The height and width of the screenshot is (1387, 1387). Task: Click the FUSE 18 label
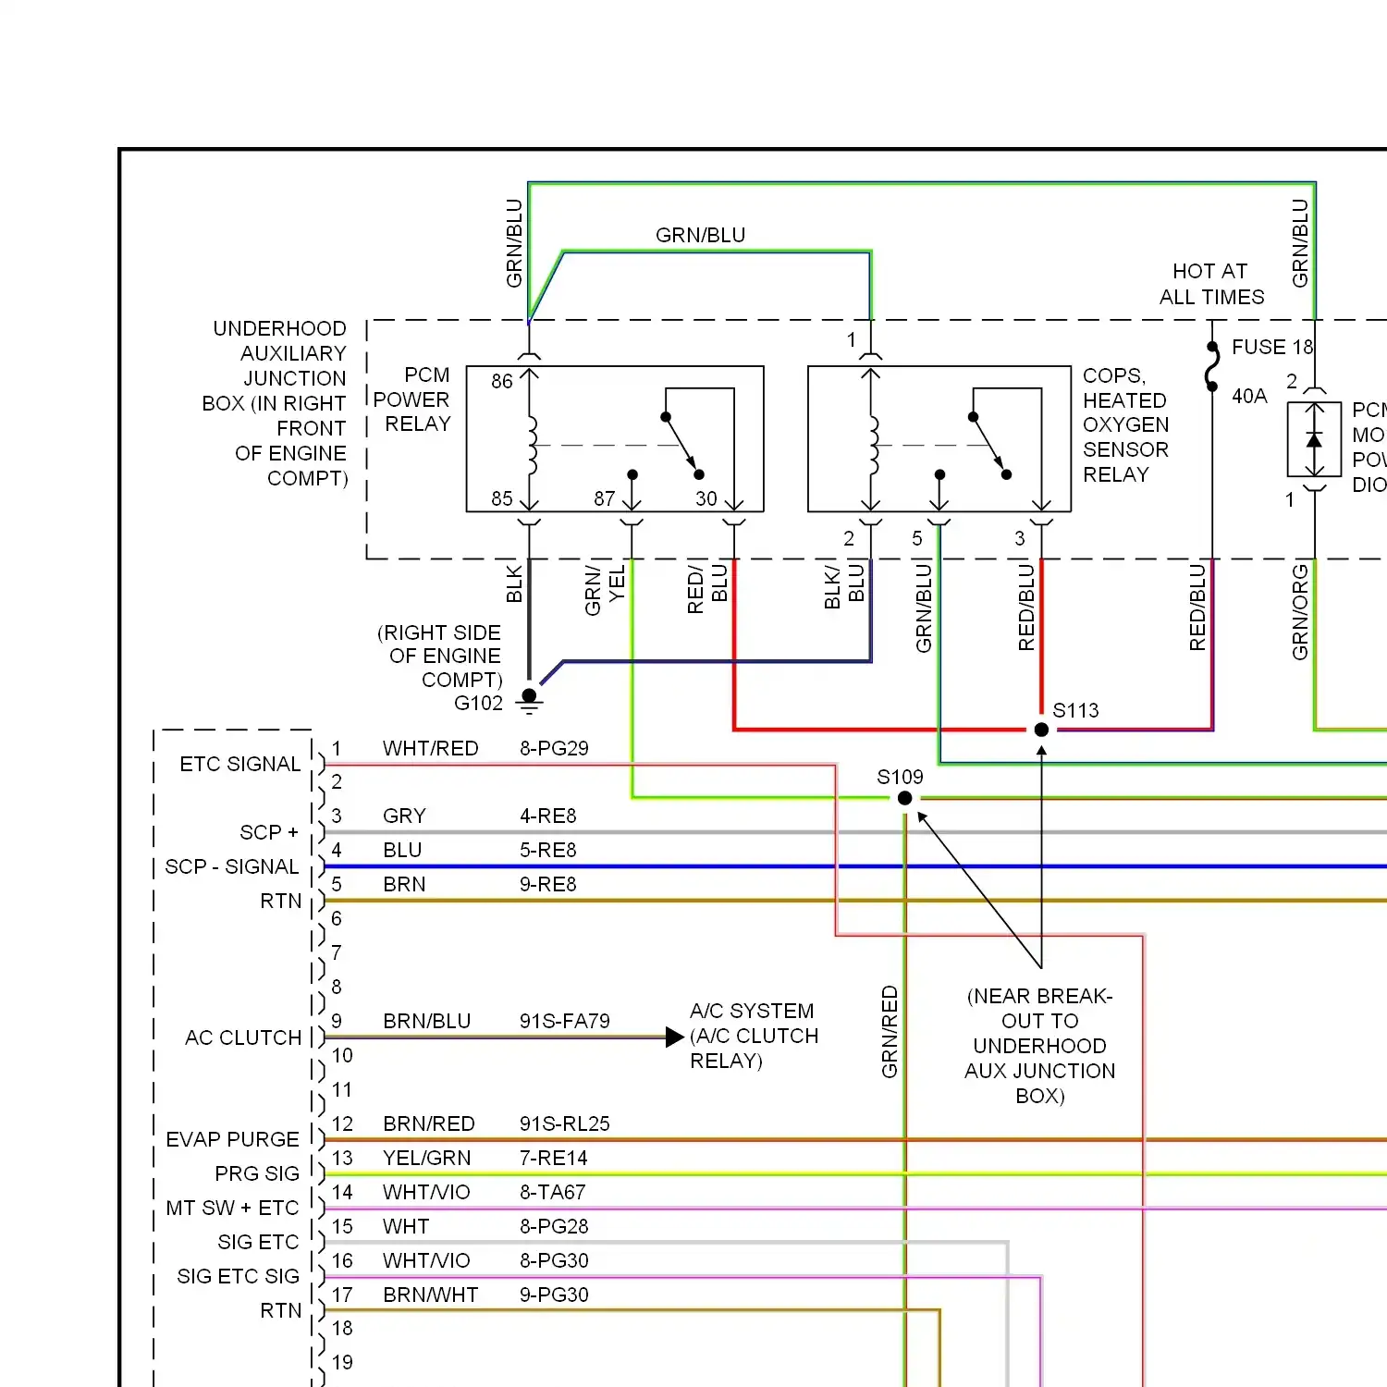click(1272, 347)
